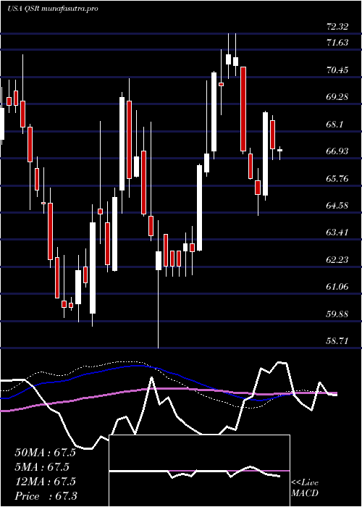362x507 pixels.
Task: Click the 50MA : 67.5 reading
Action: [x=45, y=453]
